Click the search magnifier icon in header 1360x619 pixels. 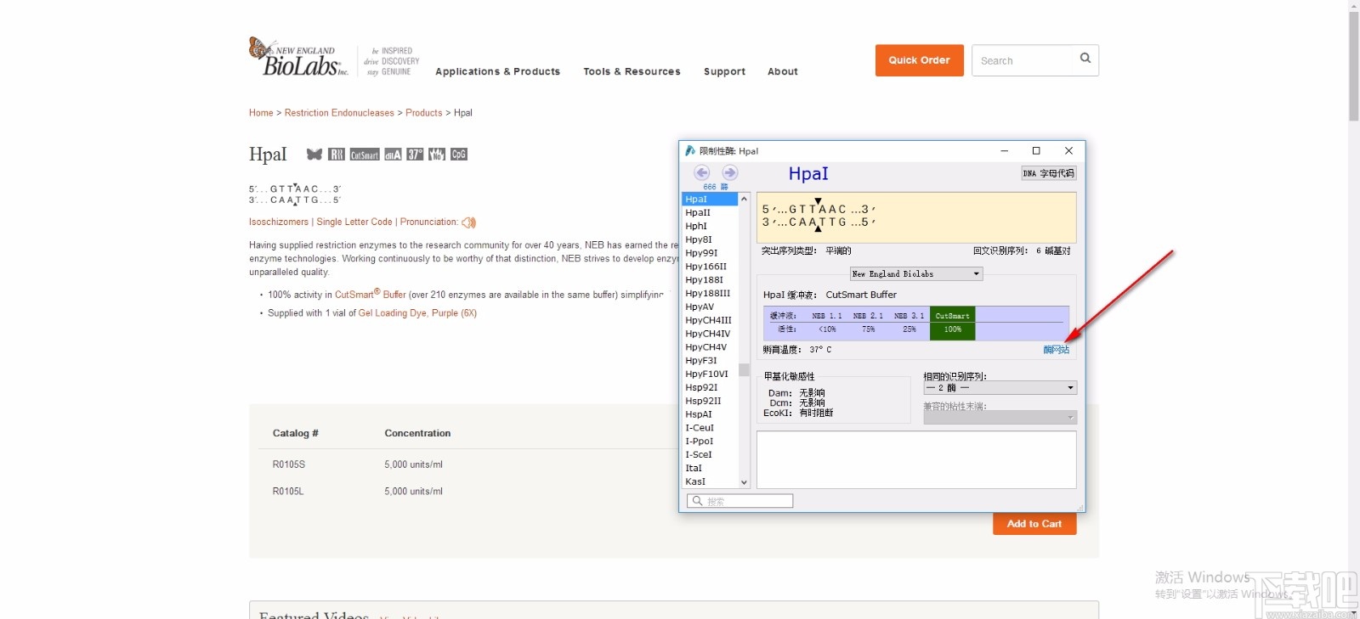tap(1085, 59)
